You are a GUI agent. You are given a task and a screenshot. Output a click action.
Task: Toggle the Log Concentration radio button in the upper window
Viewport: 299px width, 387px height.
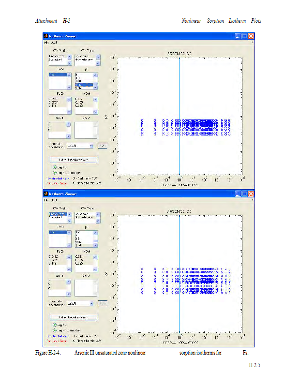55,172
